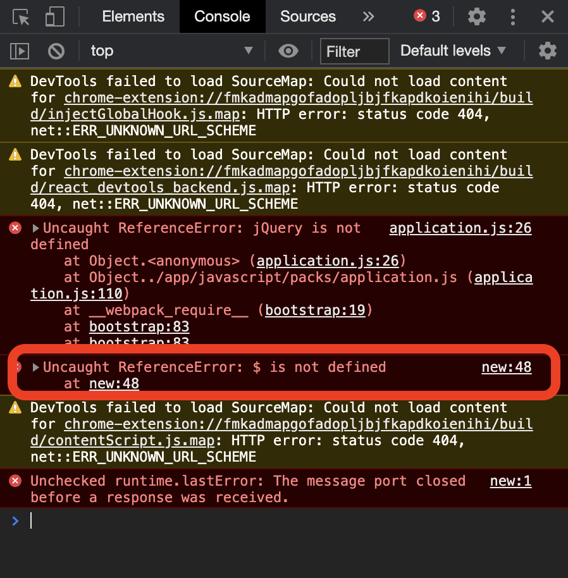Image resolution: width=568 pixels, height=578 pixels.
Task: Open console settings gear icon
Action: point(548,51)
